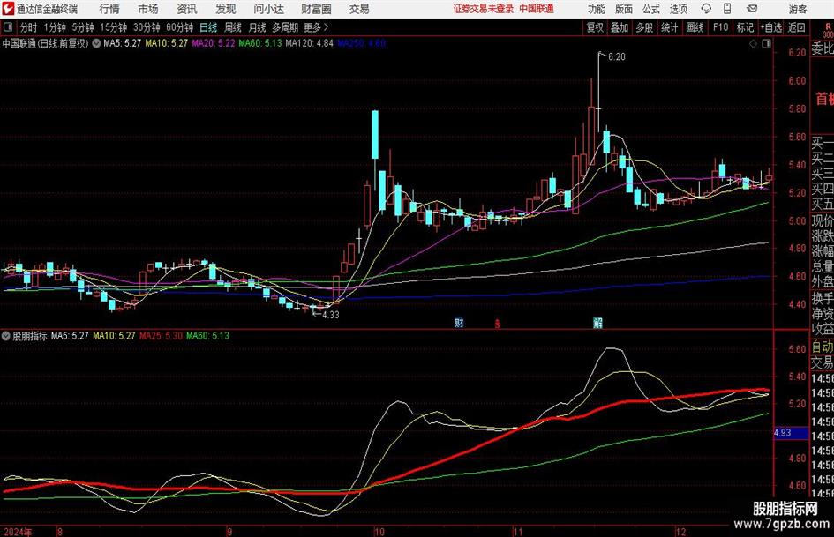Switch to the 分时 chart tab
Viewport: 834px width, 537px height.
tap(29, 27)
